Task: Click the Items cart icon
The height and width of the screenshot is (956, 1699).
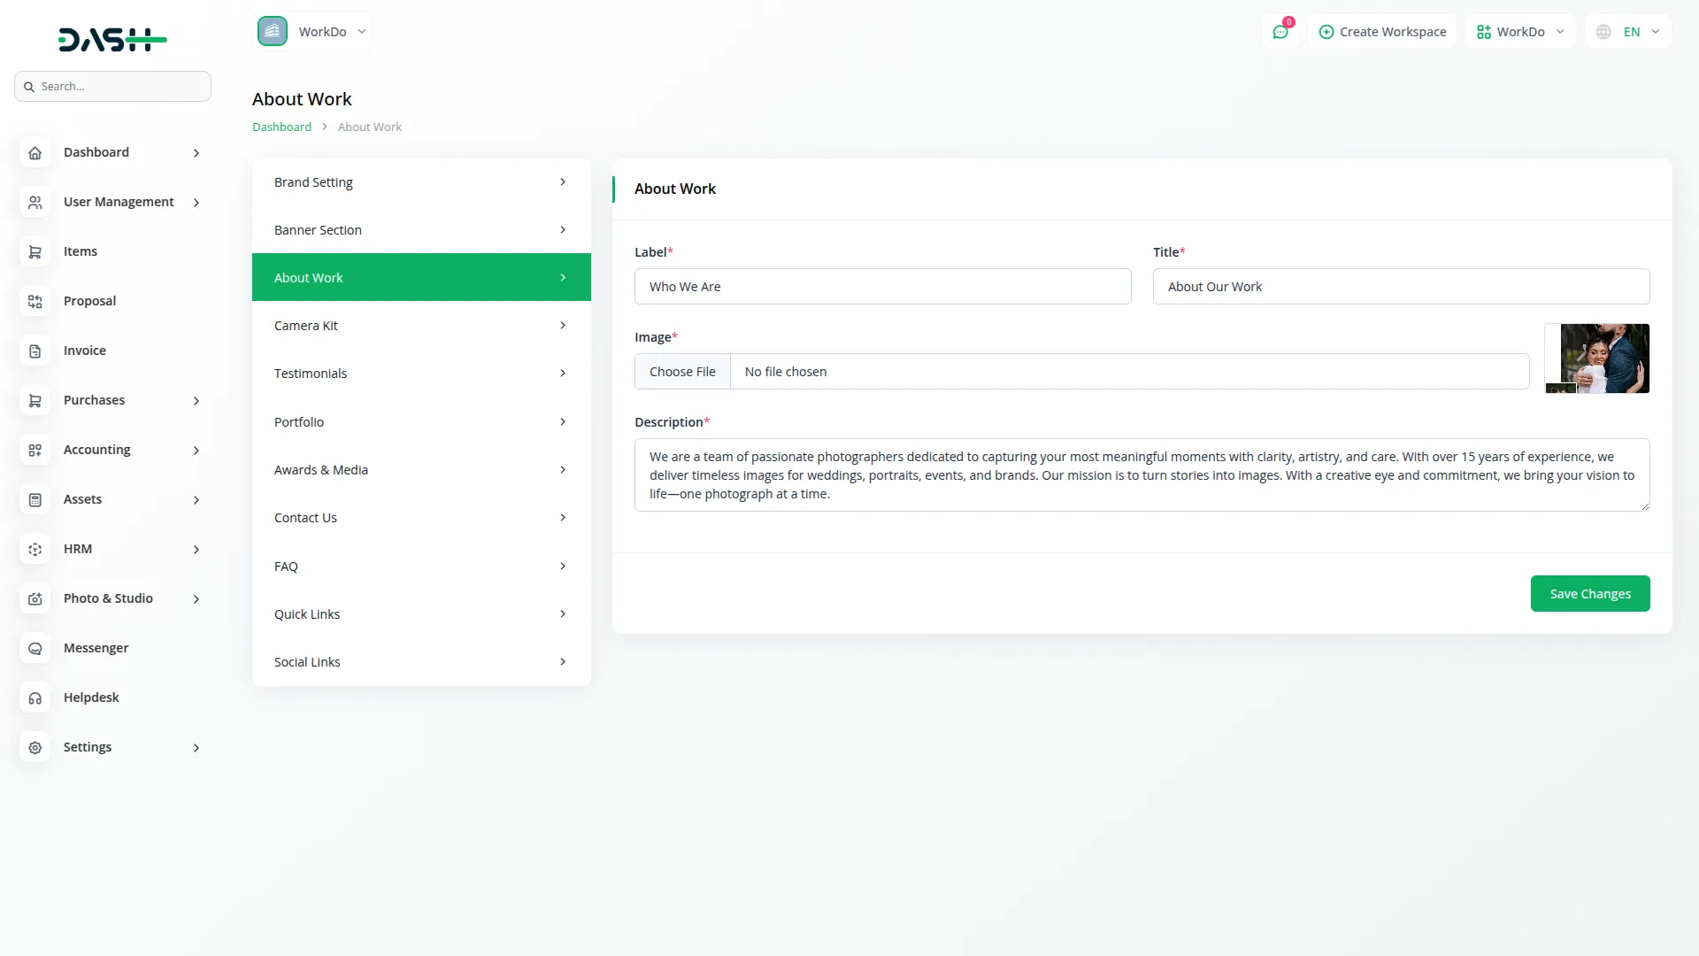Action: (35, 252)
